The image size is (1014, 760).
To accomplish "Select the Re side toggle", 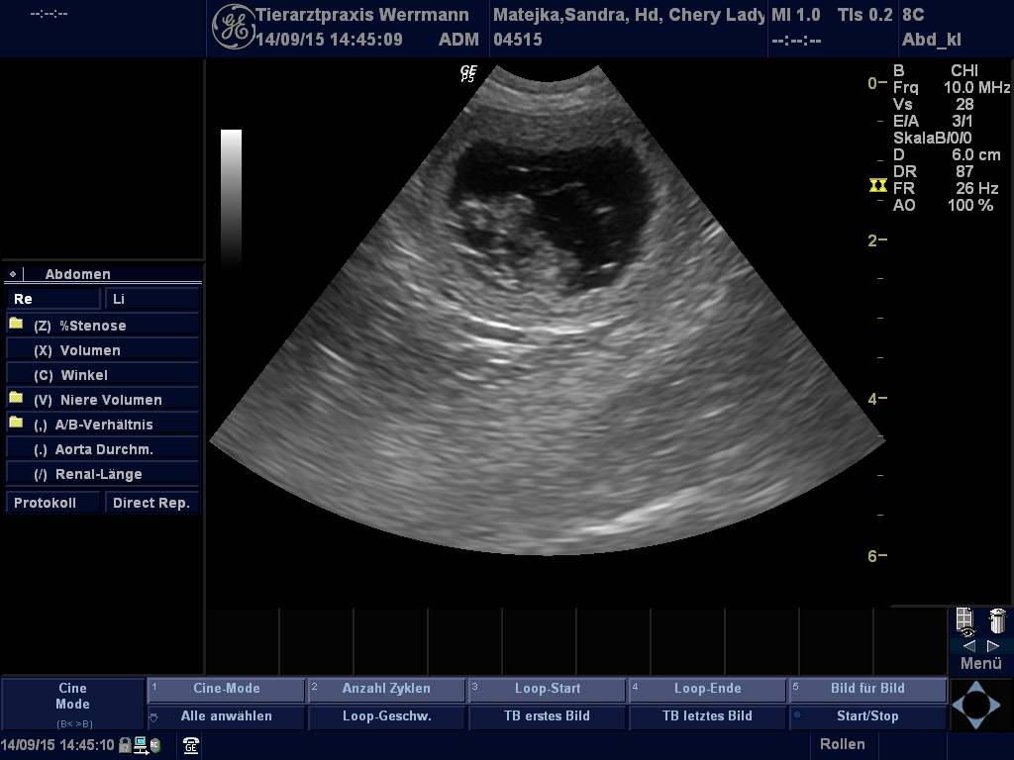I will click(53, 299).
